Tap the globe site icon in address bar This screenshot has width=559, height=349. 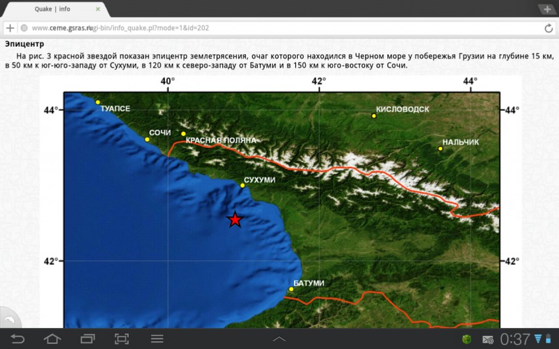click(x=24, y=28)
